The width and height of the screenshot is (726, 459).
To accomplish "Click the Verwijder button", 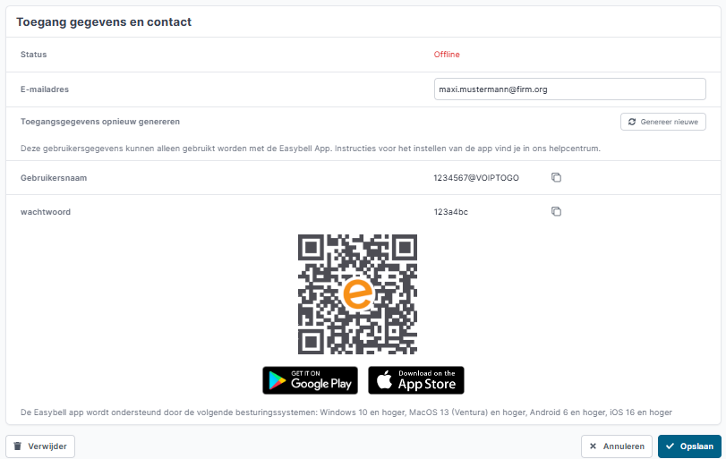I will (40, 446).
